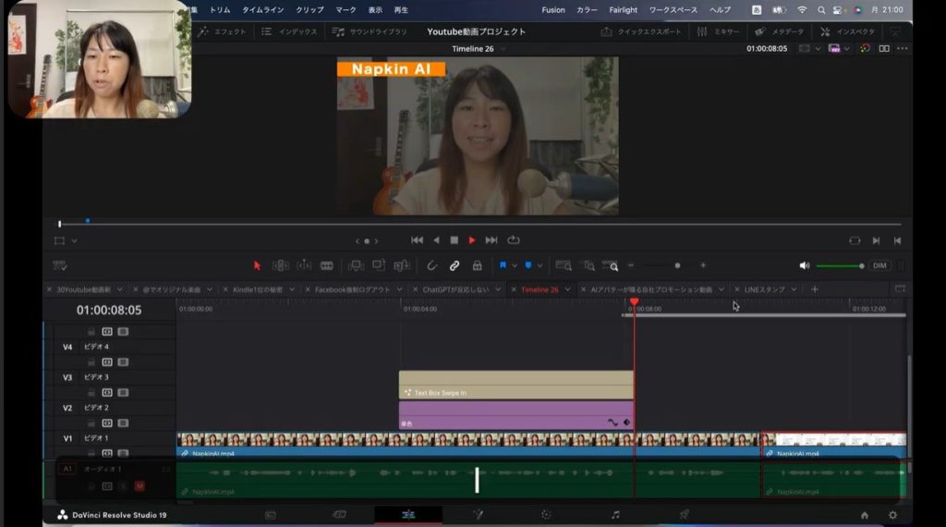The image size is (946, 527).
Task: Stop playback with the Stop button
Action: pos(454,240)
